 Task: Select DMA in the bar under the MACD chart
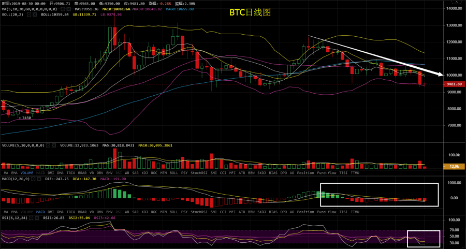click(61, 212)
